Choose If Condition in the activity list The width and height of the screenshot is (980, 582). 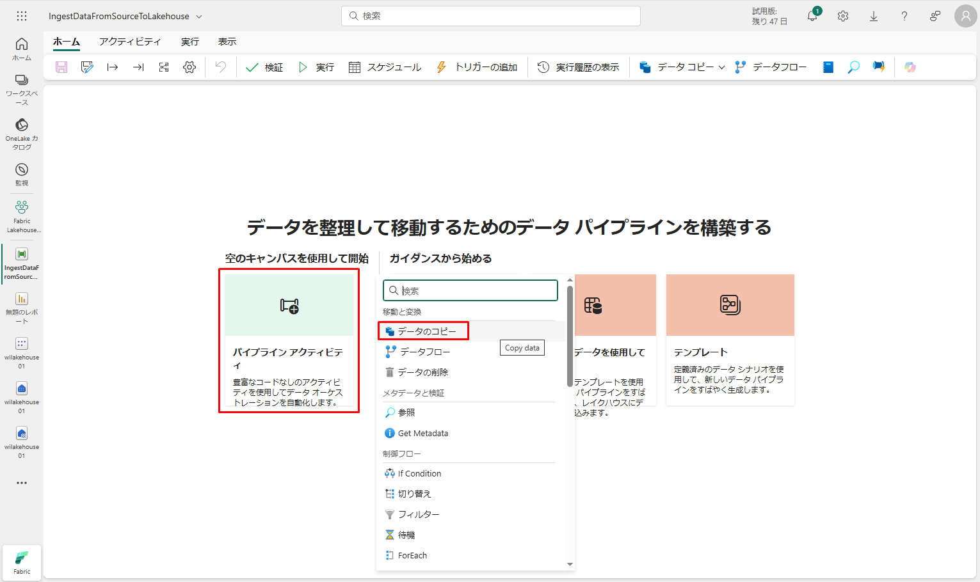[419, 473]
